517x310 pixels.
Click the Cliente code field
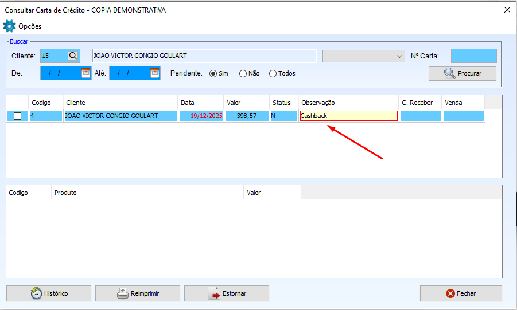tap(53, 56)
